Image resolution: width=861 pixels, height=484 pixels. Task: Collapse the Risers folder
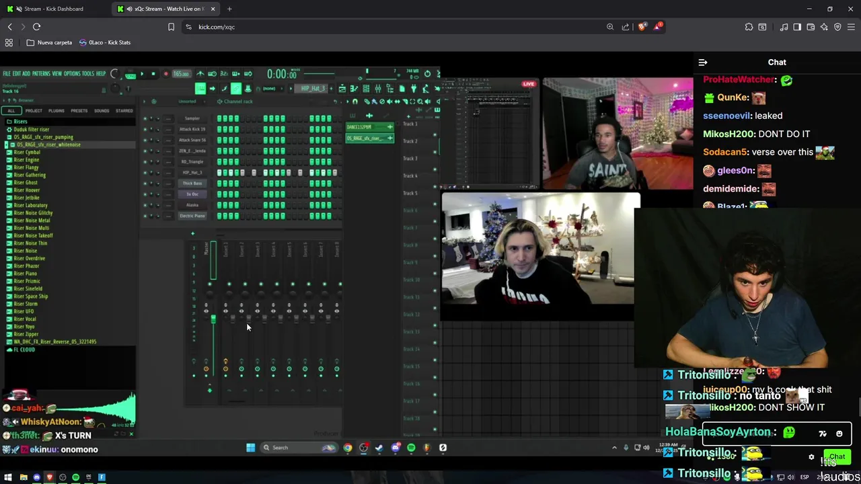pyautogui.click(x=20, y=122)
